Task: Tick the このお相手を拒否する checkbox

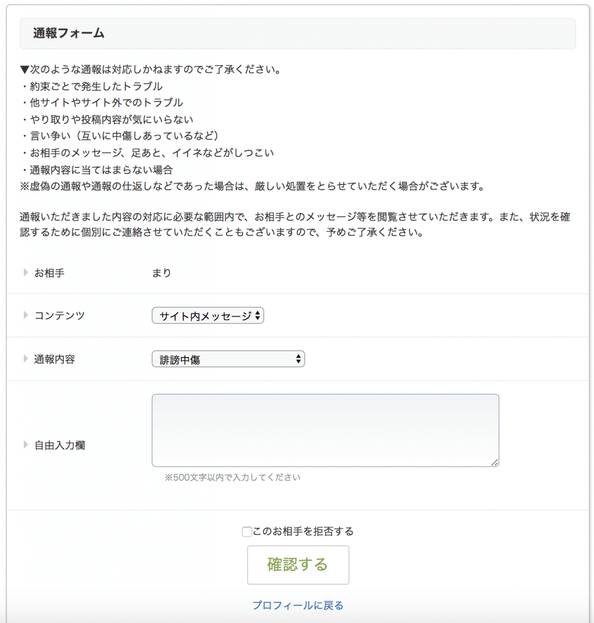Action: [x=246, y=532]
